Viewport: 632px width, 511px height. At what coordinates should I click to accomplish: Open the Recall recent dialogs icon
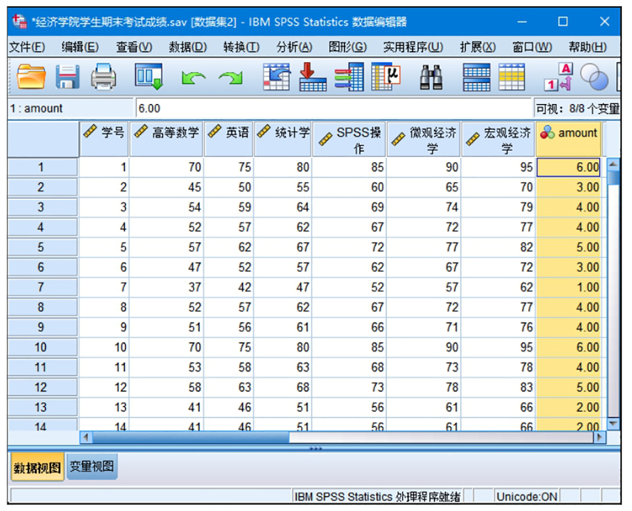149,76
